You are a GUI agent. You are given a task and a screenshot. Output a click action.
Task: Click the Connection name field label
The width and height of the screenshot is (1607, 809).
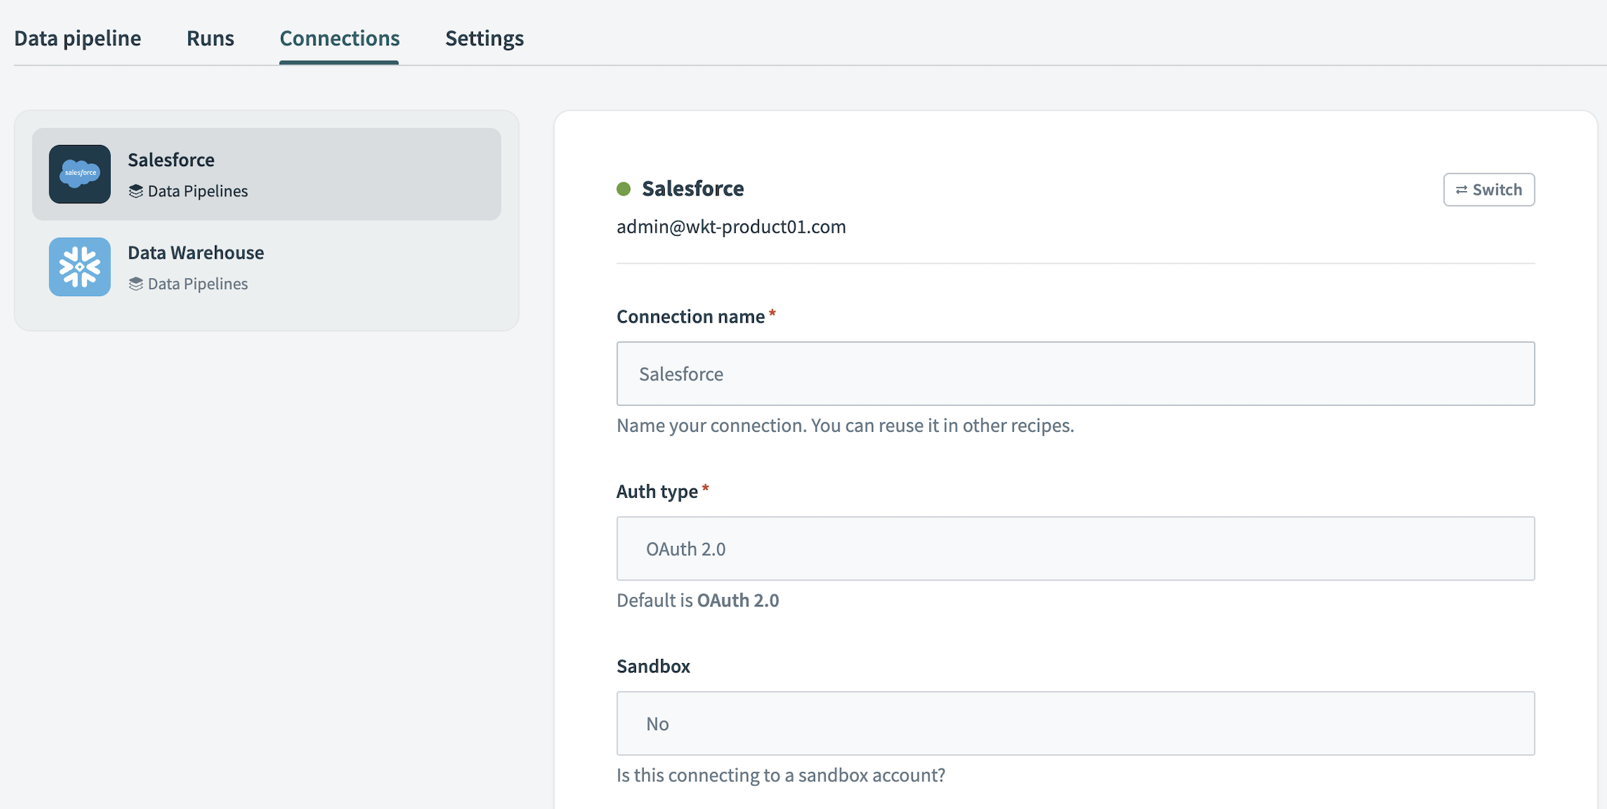[x=691, y=317]
